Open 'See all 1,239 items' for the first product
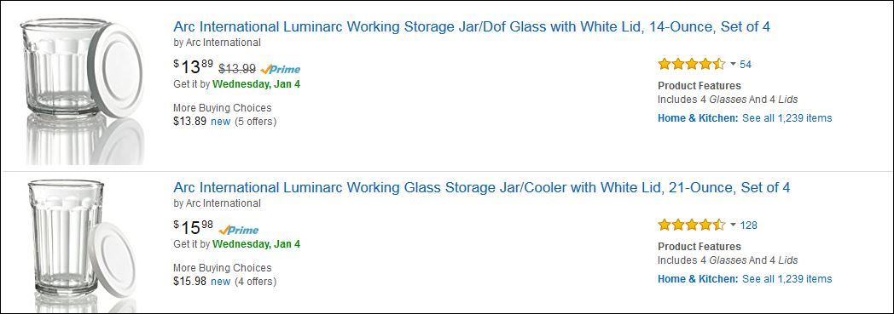 click(x=787, y=118)
